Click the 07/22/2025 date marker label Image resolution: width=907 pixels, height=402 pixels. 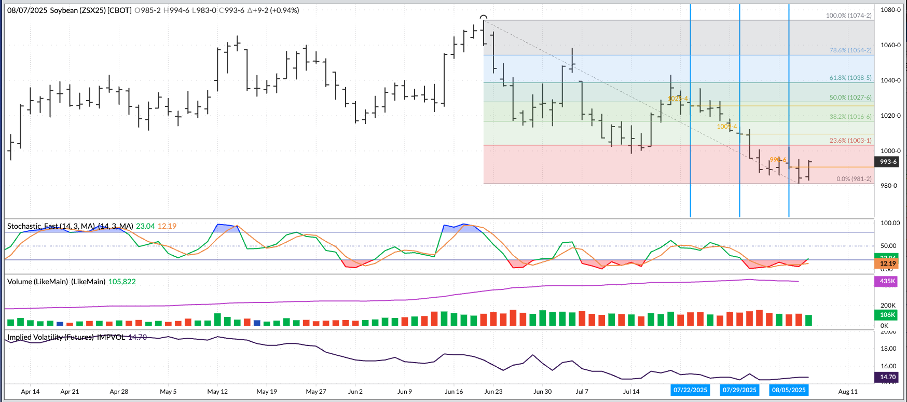tap(690, 390)
